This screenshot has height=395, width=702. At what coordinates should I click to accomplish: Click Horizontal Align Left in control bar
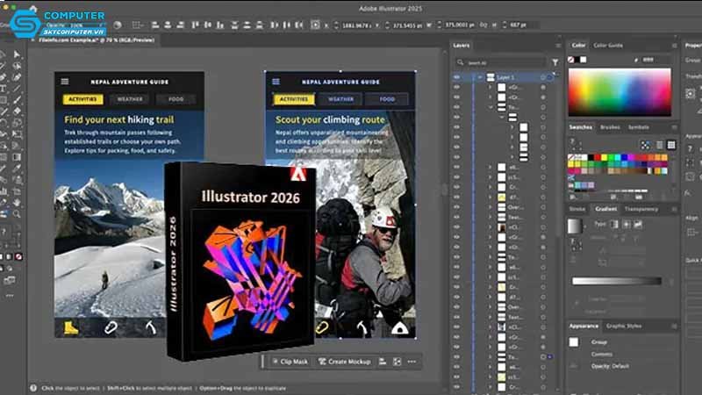pos(155,25)
